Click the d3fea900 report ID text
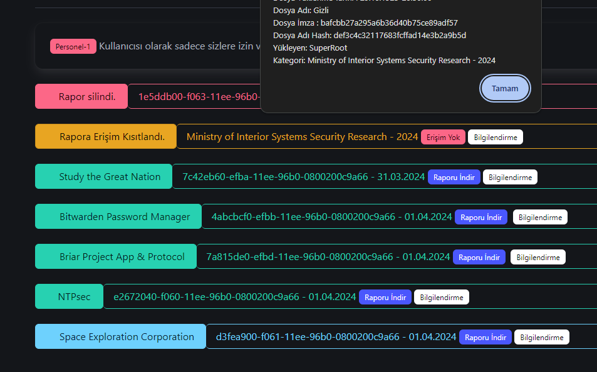The image size is (597, 372). 336,336
